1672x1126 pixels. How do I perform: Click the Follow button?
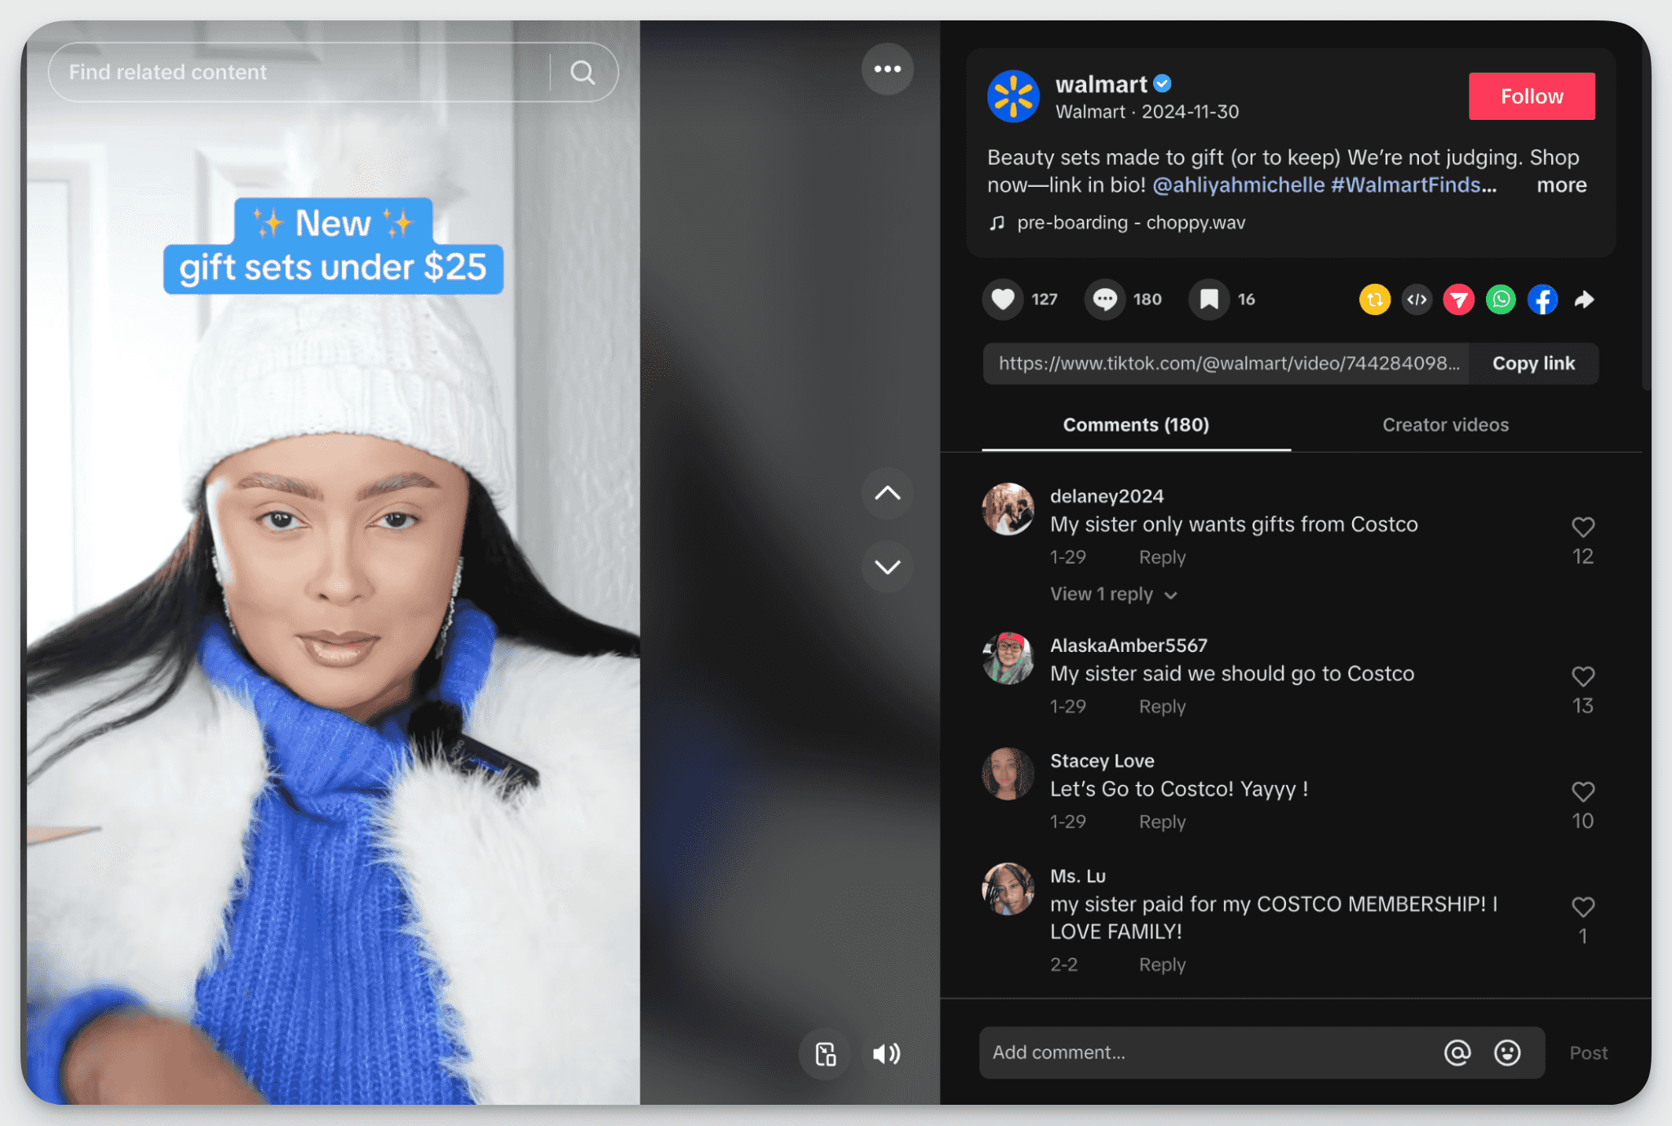(1532, 96)
